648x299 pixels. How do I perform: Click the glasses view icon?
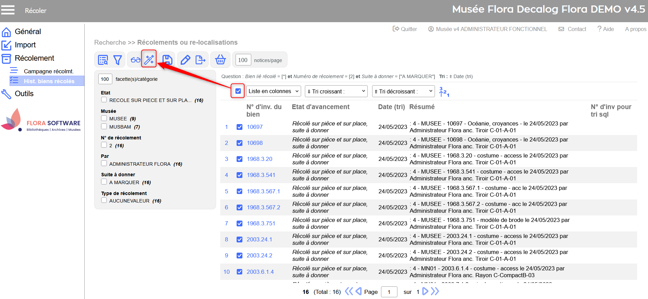click(x=136, y=60)
